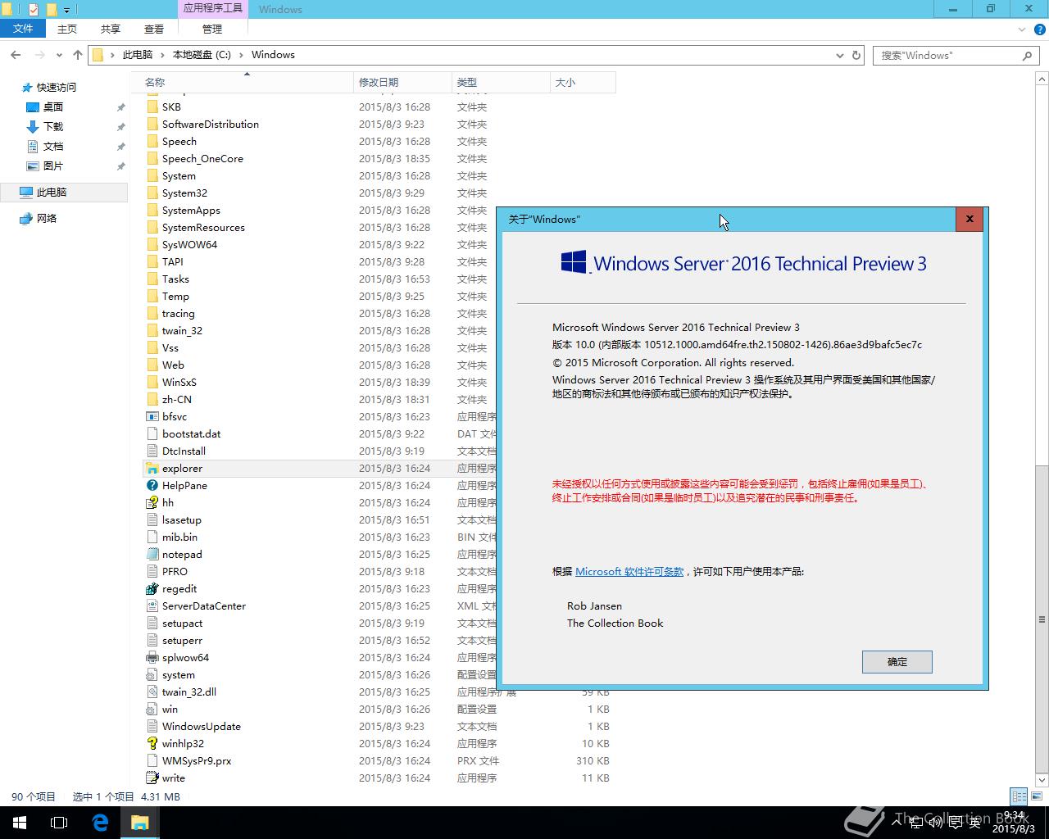Open the 共享 ribbon tab
Viewport: 1049px width, 839px height.
(111, 29)
